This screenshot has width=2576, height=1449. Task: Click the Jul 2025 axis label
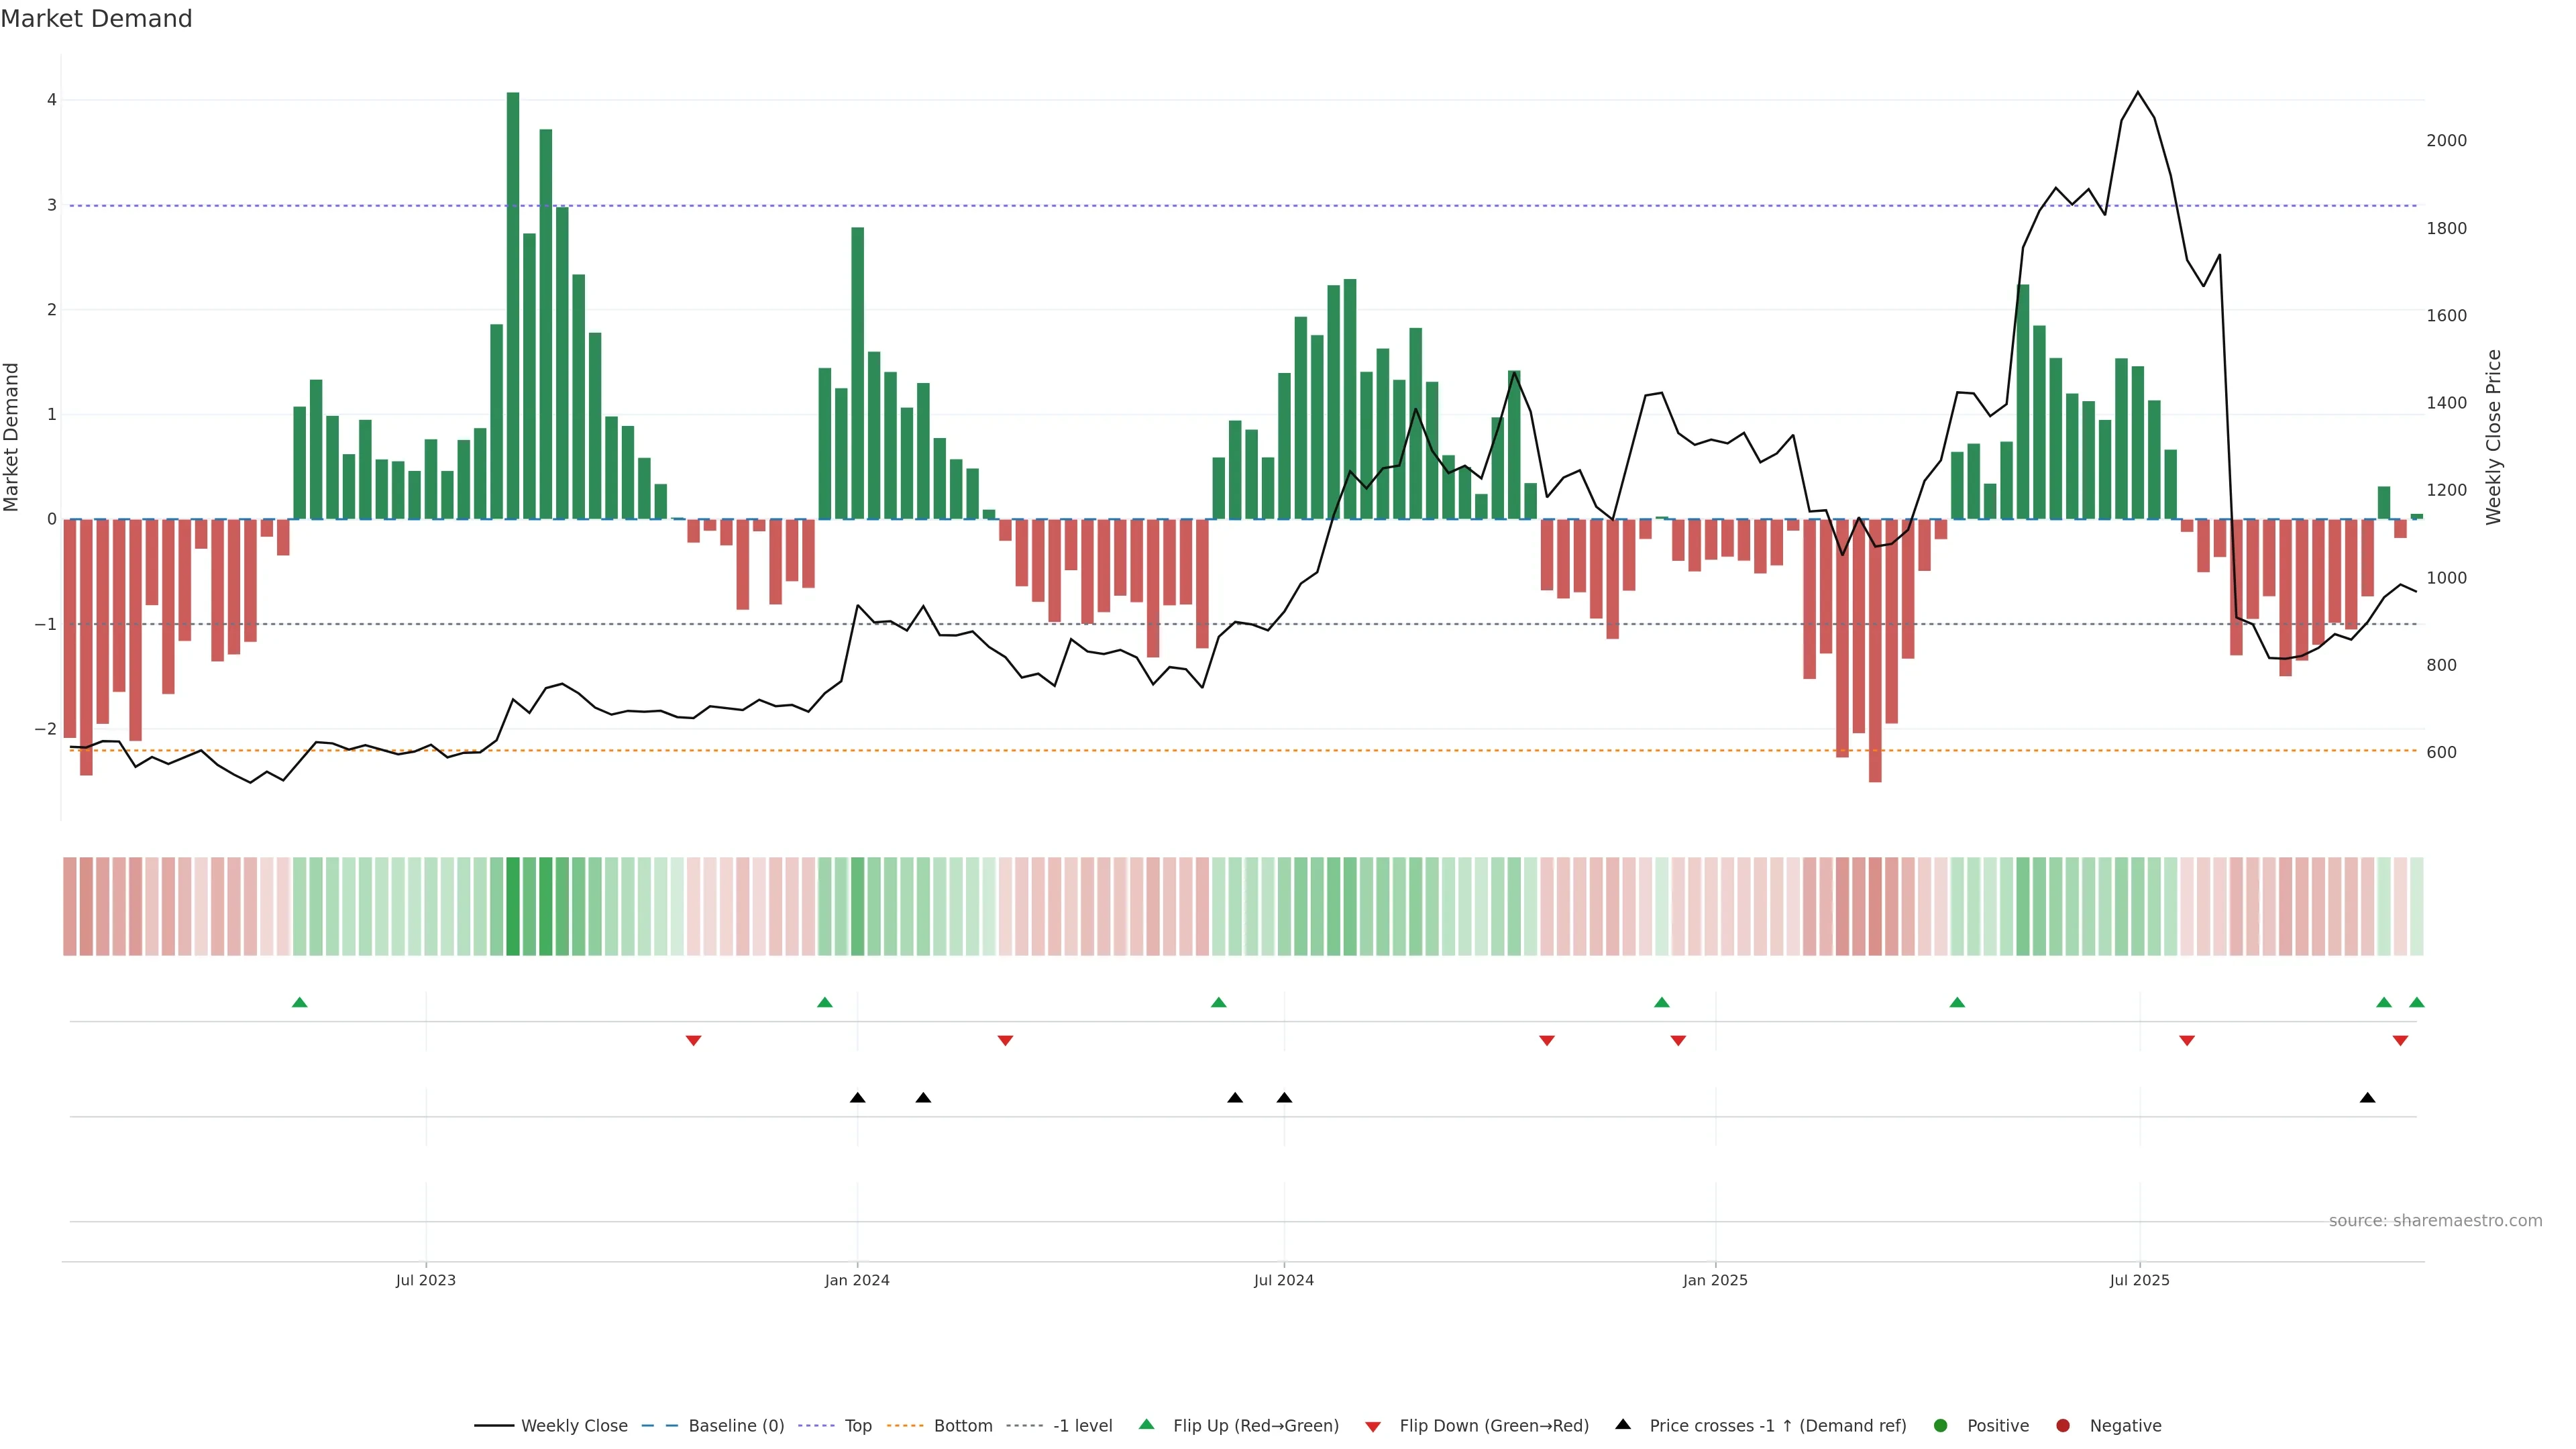point(2139,1280)
